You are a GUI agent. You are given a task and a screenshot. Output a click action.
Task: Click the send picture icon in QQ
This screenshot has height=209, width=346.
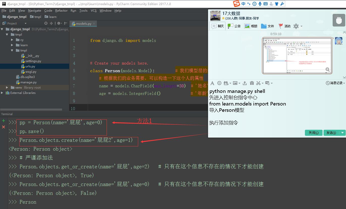(x=235, y=83)
